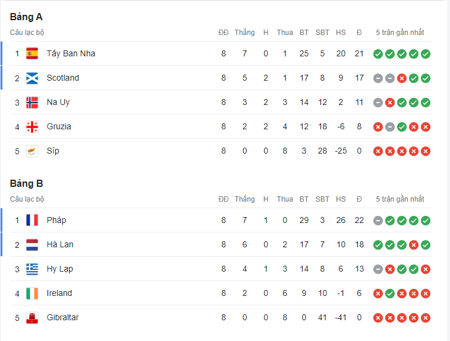Click the Bảng A group heading

click(x=26, y=17)
